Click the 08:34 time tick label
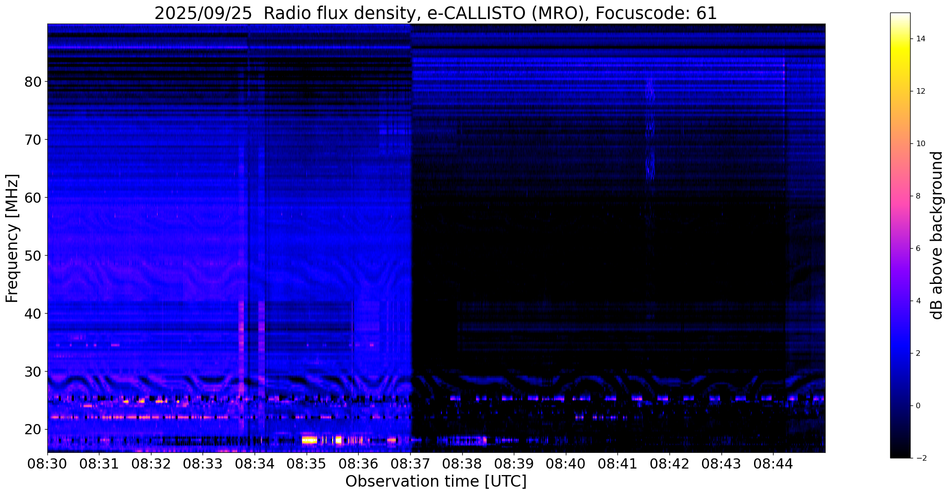This screenshot has width=951, height=495. [255, 463]
